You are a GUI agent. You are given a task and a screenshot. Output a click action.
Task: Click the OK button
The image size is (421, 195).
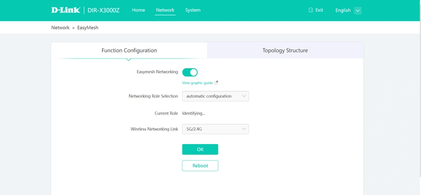[x=200, y=149]
